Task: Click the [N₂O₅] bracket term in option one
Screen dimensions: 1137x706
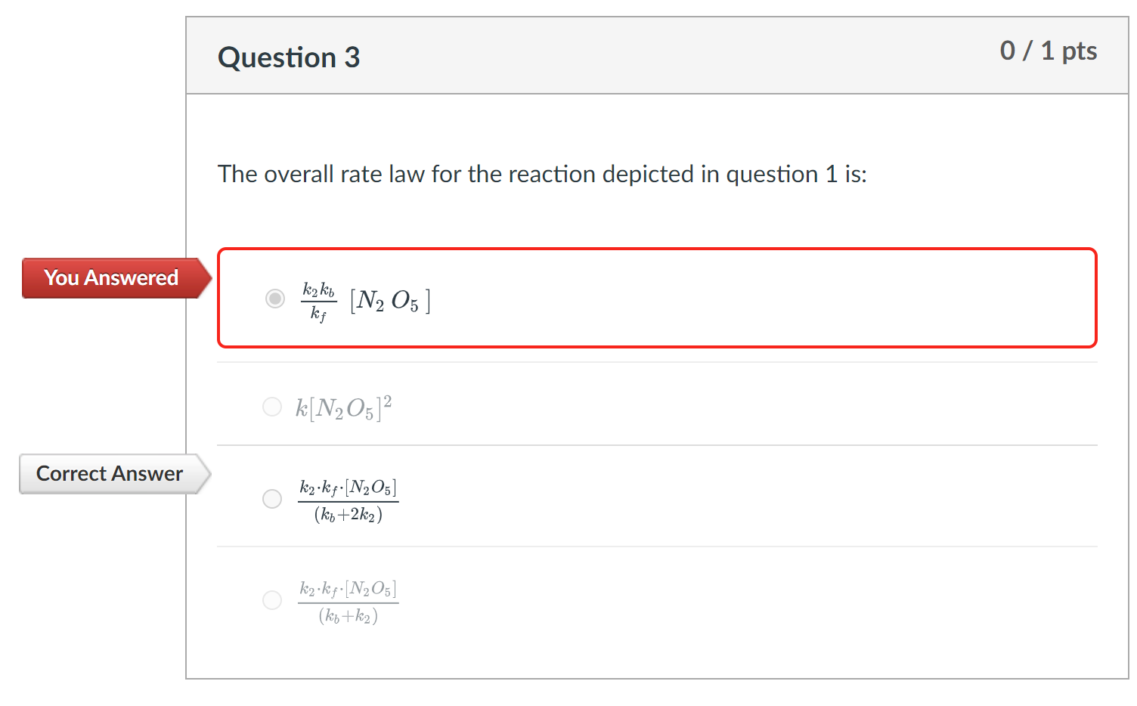Action: click(x=389, y=299)
